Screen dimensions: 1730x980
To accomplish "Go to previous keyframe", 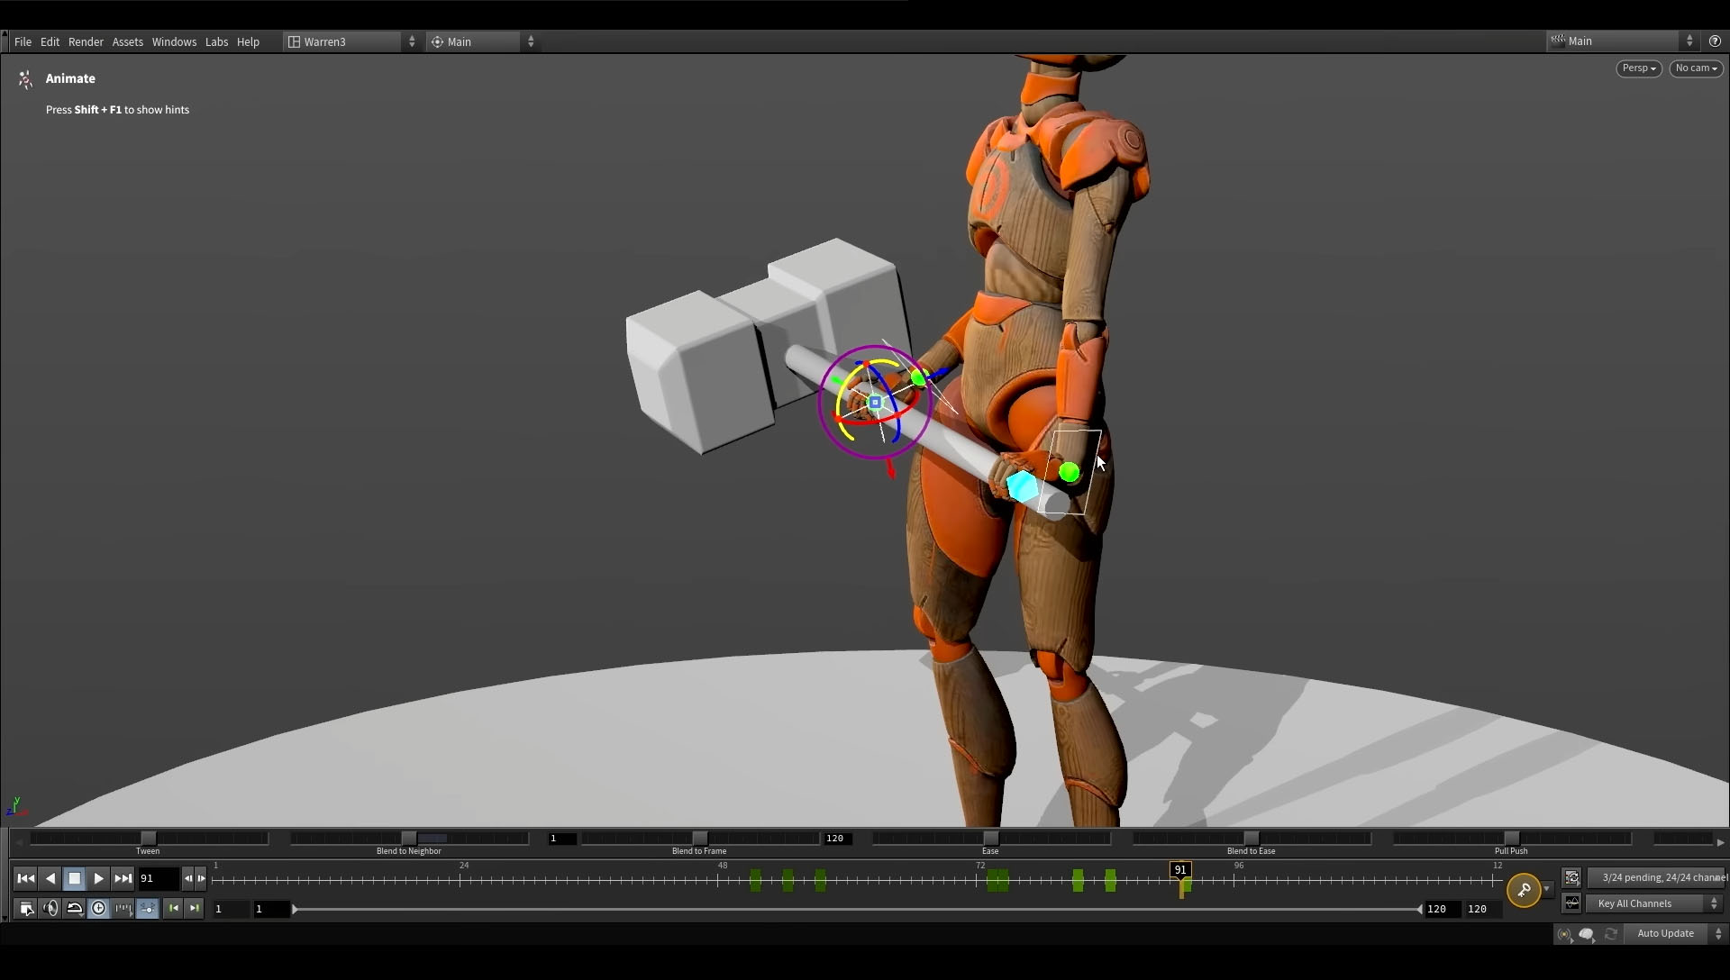I will pyautogui.click(x=174, y=908).
